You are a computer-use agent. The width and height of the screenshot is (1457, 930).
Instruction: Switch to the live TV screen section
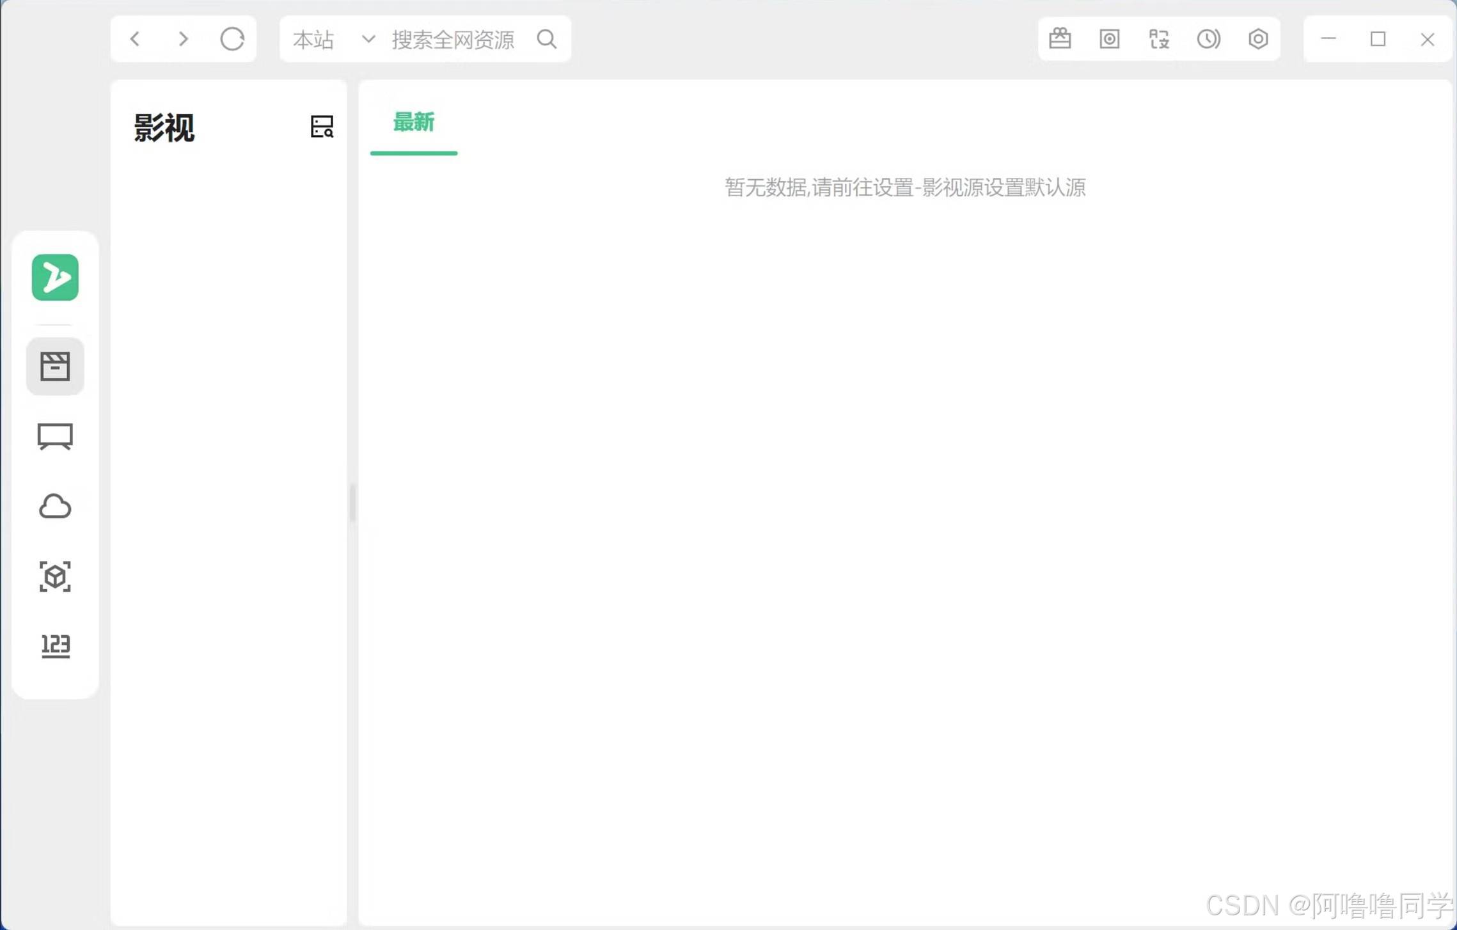(x=55, y=437)
